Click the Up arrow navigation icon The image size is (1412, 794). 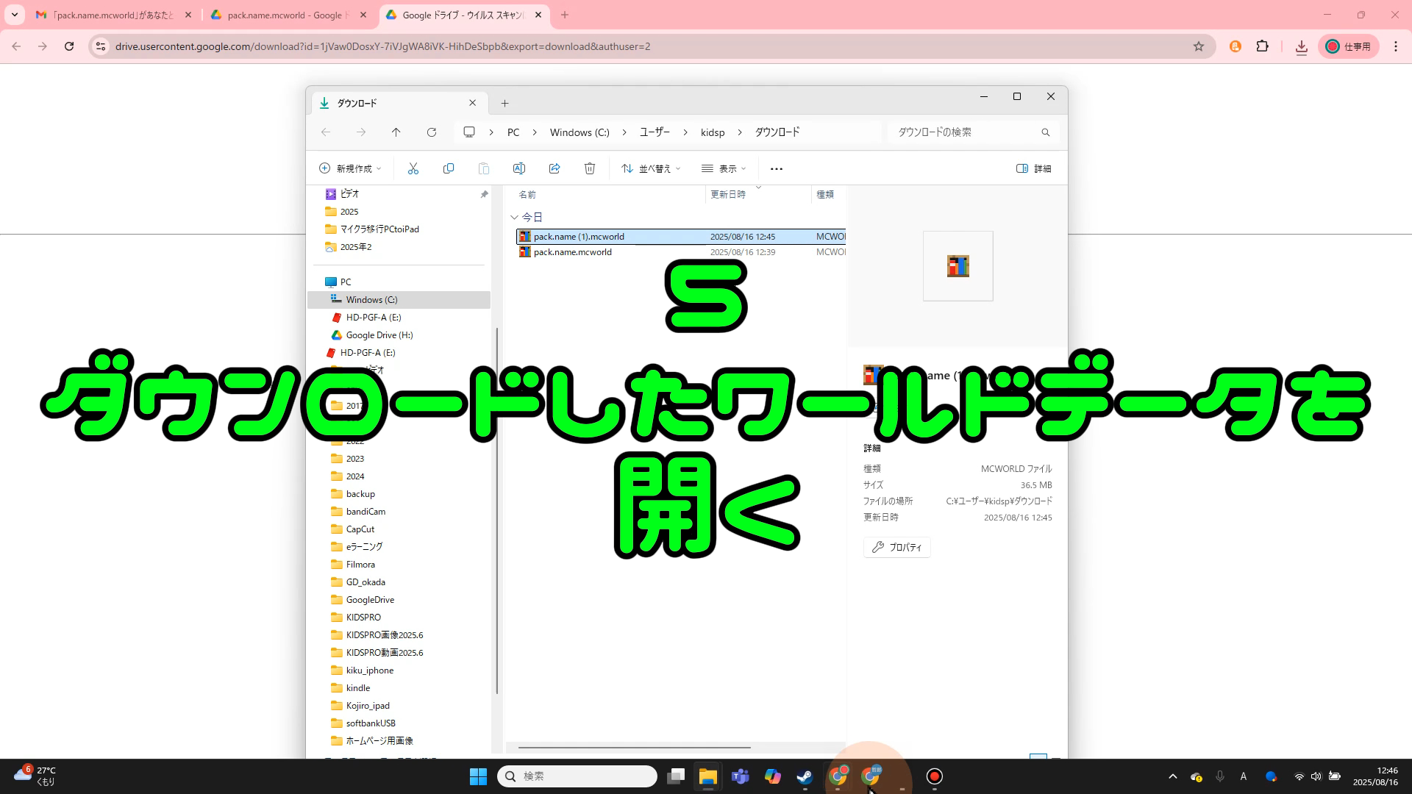click(x=396, y=132)
